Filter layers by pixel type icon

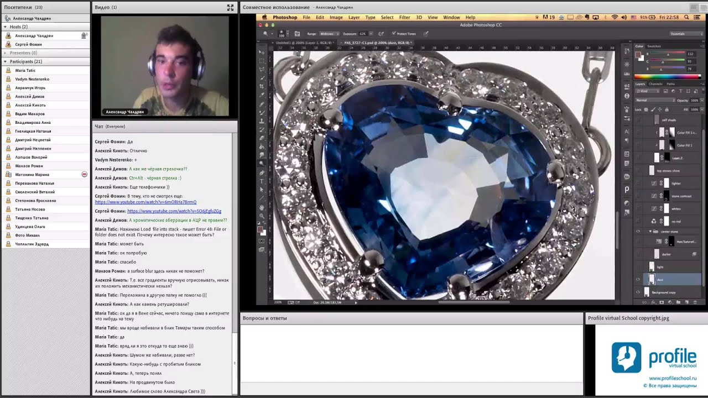click(666, 91)
